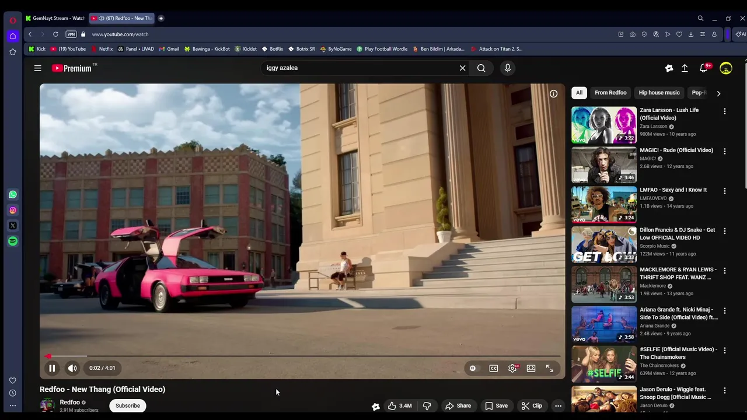Open Zara Larsson Lush Life thumbnail
Image resolution: width=747 pixels, height=420 pixels.
coord(604,125)
